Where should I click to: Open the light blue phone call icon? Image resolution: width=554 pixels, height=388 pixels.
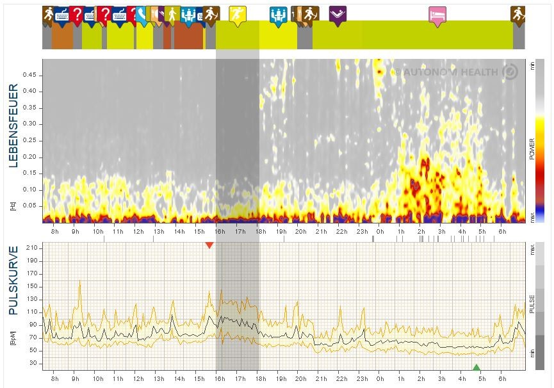[x=142, y=15]
